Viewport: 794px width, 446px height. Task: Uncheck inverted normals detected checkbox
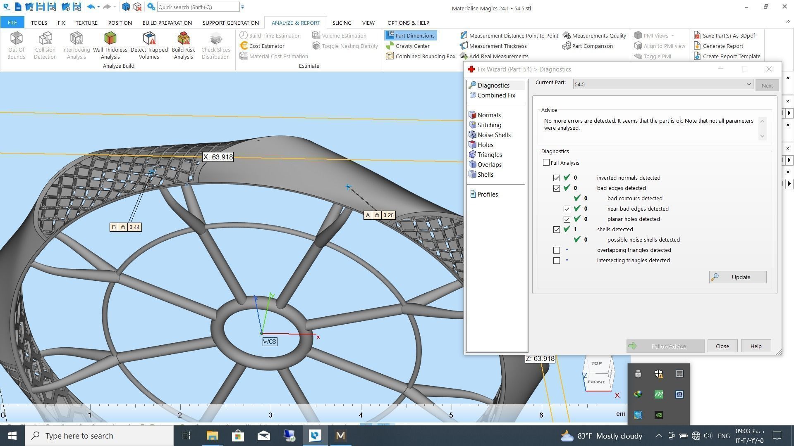(x=557, y=178)
